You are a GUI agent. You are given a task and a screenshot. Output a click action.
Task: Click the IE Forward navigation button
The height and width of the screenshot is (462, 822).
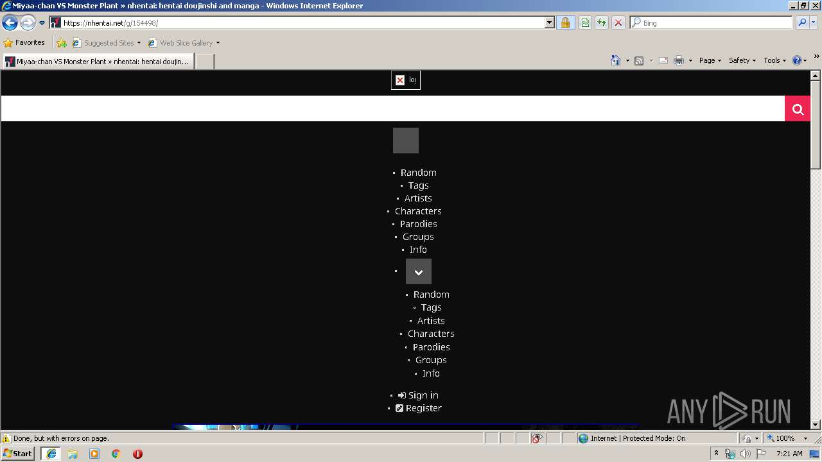[x=28, y=23]
